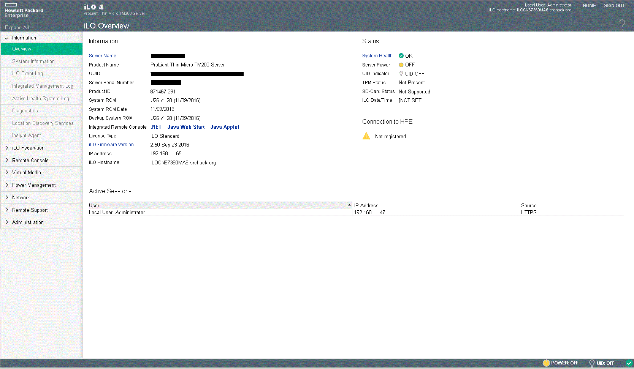The width and height of the screenshot is (634, 369).
Task: Click the Server Power OFF status icon
Action: [x=401, y=65]
